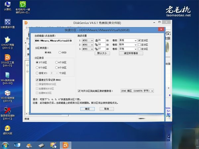Toggle 主分区 checkbox for partition 3

139,49
